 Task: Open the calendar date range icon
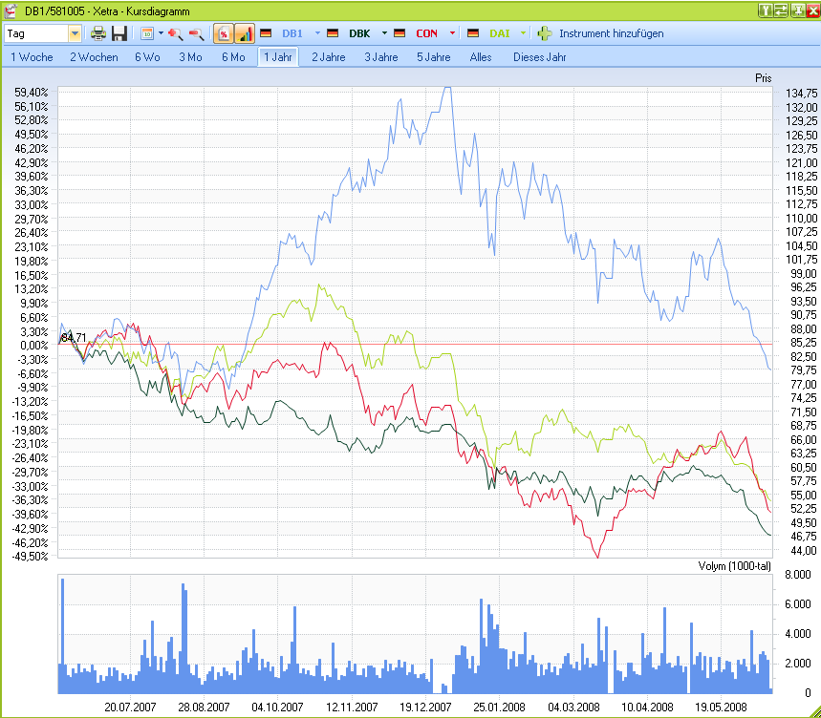pyautogui.click(x=147, y=33)
